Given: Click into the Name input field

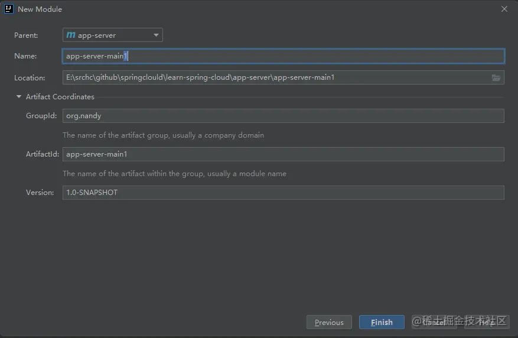Looking at the screenshot, I should (x=283, y=56).
